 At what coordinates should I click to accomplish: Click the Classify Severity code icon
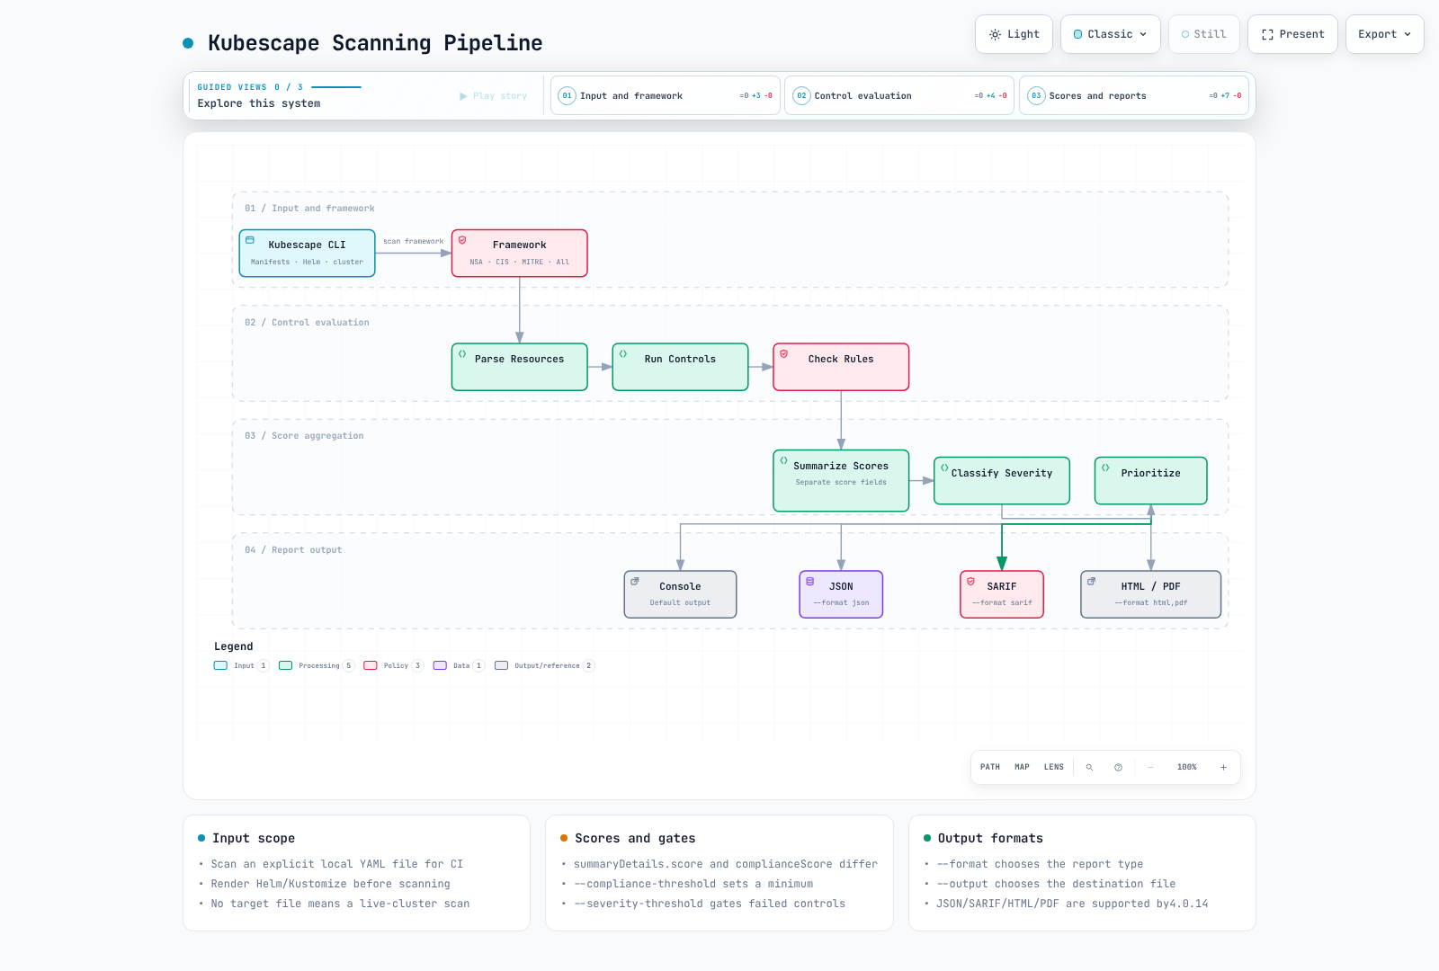(x=944, y=468)
